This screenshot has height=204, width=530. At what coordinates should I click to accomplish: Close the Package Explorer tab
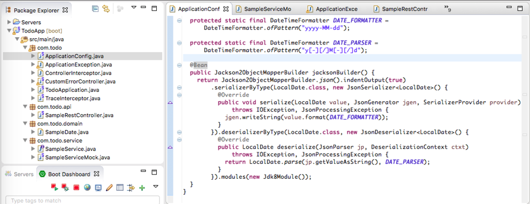pos(65,10)
